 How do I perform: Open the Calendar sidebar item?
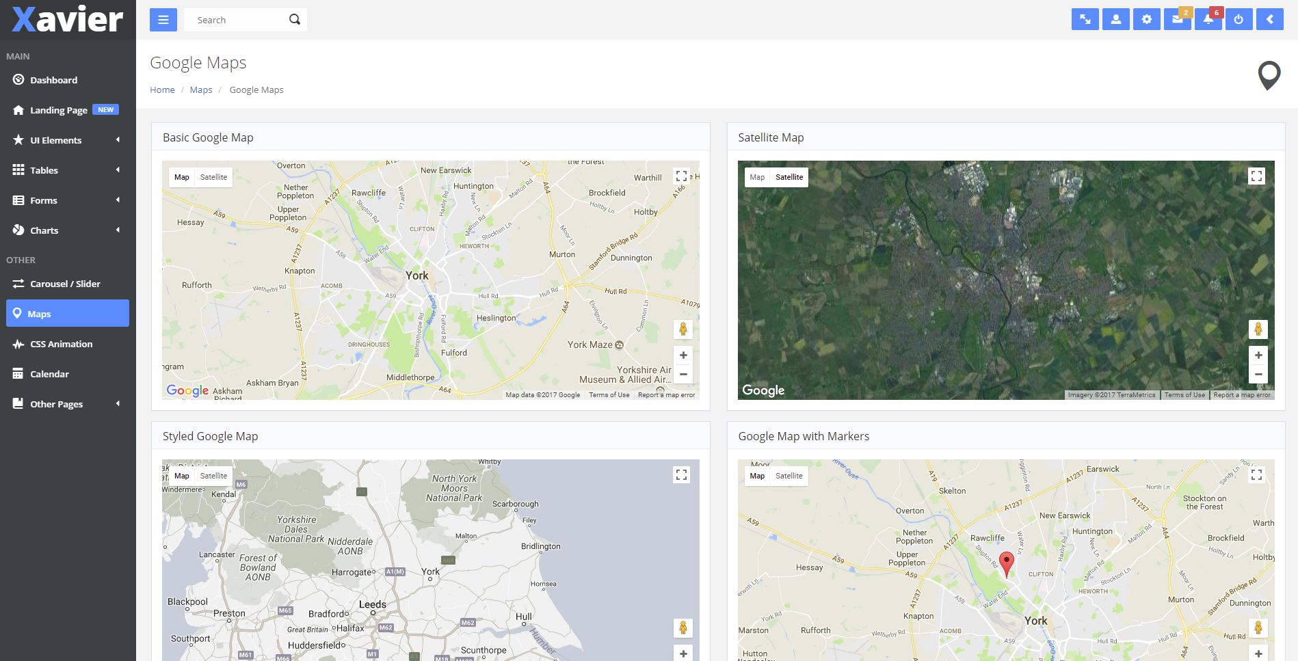point(67,374)
